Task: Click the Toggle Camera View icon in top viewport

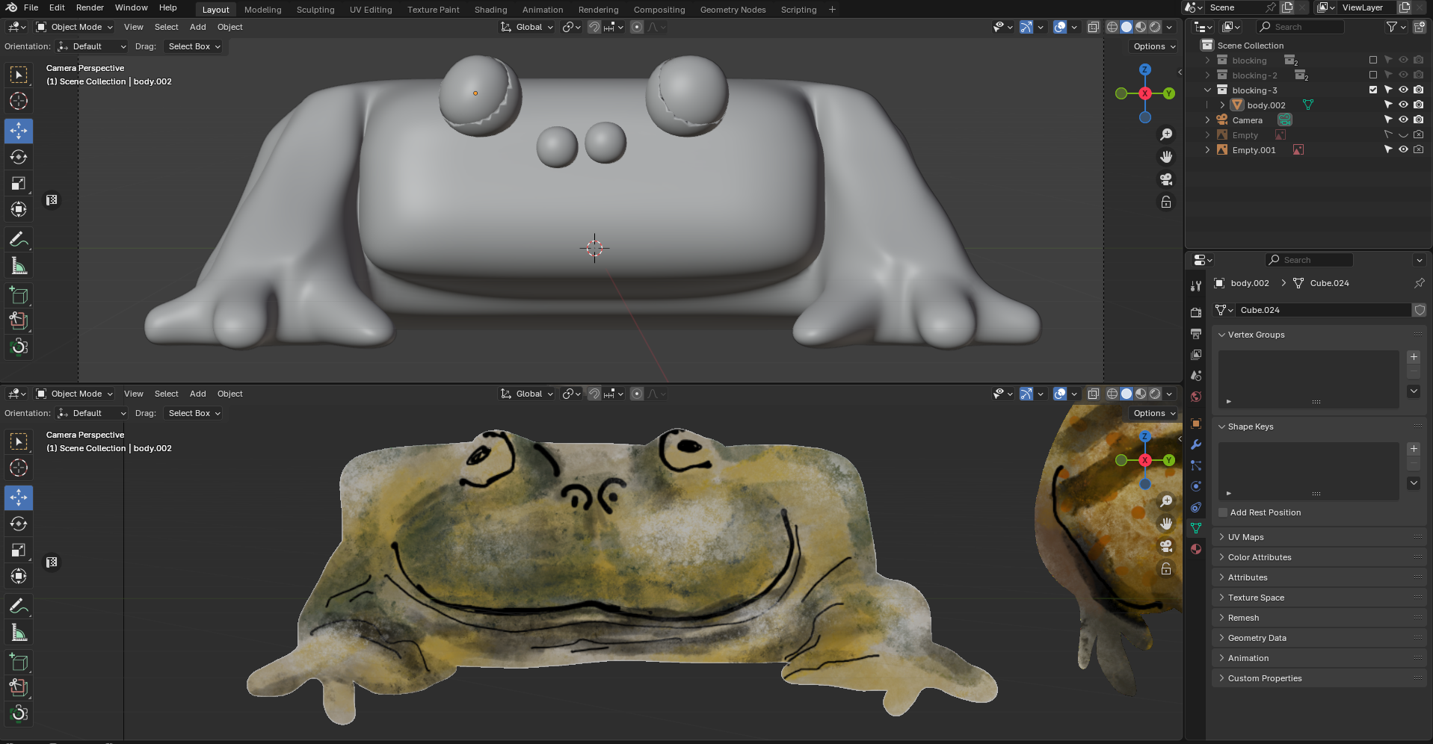Action: click(x=1165, y=179)
